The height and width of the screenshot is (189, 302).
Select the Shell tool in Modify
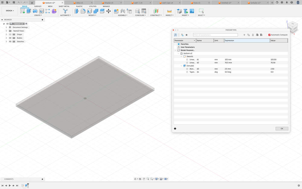(x=89, y=11)
